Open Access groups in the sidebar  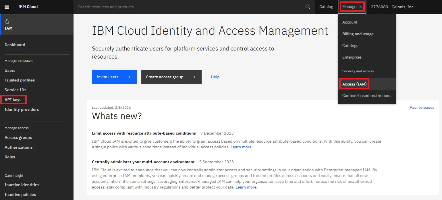(x=18, y=137)
